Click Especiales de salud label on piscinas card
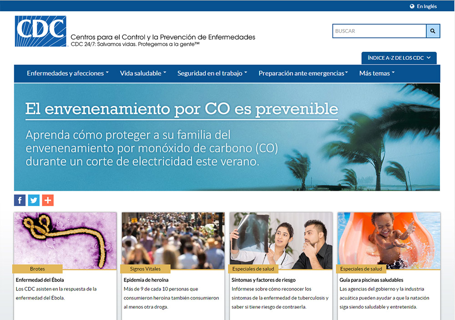The height and width of the screenshot is (320, 455). click(361, 269)
